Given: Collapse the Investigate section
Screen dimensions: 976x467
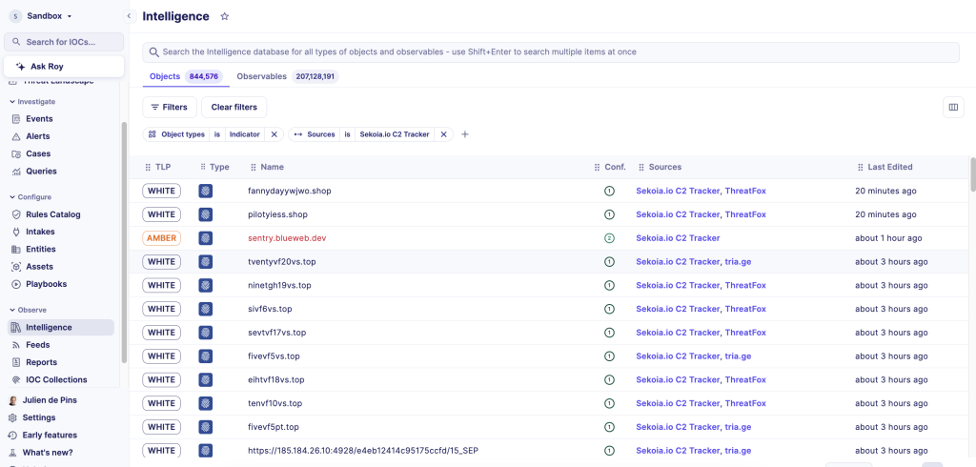Looking at the screenshot, I should pos(32,101).
